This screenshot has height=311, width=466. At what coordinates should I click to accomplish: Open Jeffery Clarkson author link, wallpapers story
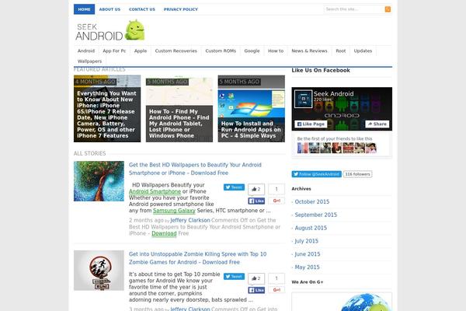(x=190, y=220)
